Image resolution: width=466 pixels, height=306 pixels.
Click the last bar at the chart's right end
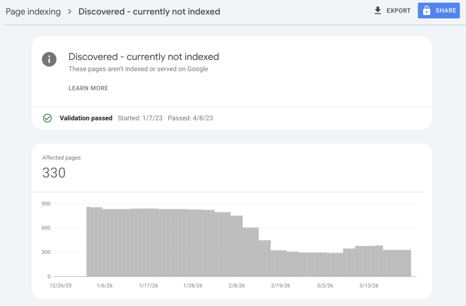[409, 263]
